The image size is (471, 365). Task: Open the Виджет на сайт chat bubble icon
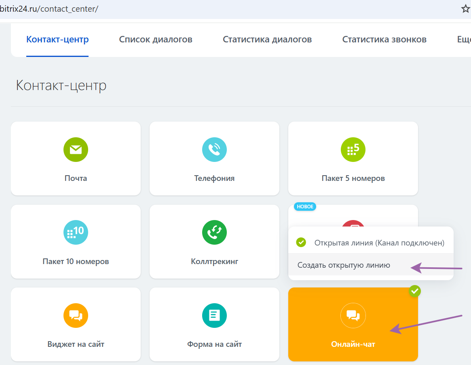coord(76,315)
